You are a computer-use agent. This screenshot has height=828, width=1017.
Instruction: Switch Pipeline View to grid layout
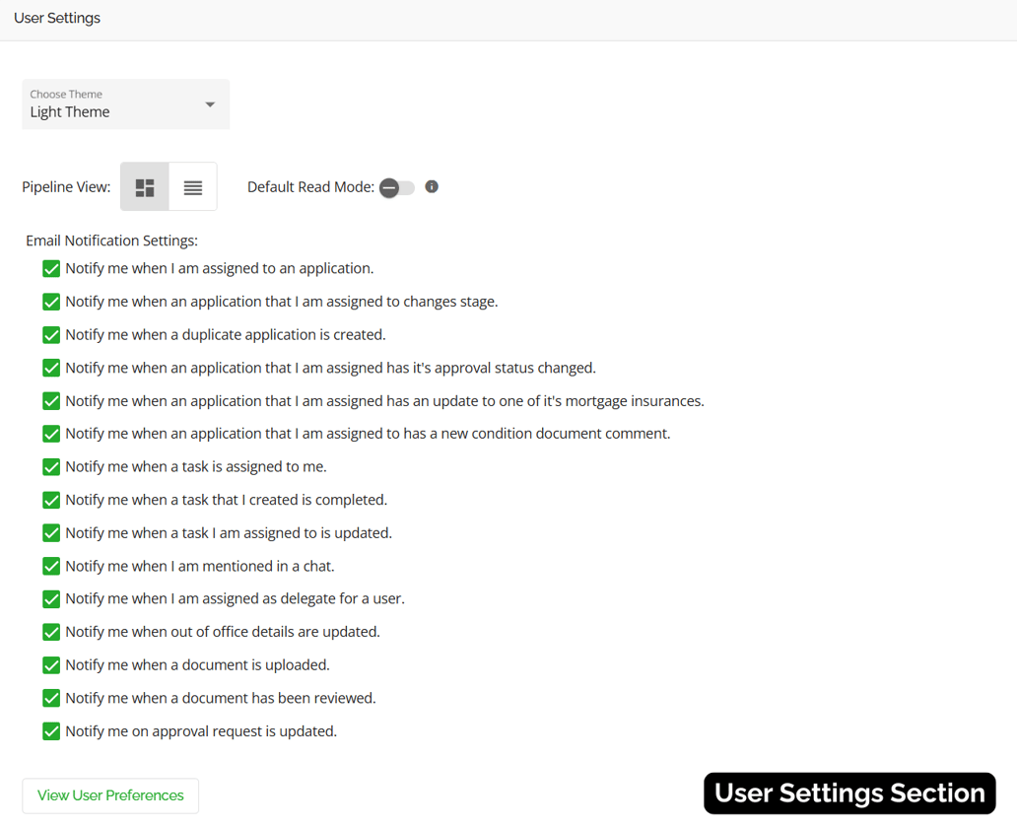pos(144,185)
